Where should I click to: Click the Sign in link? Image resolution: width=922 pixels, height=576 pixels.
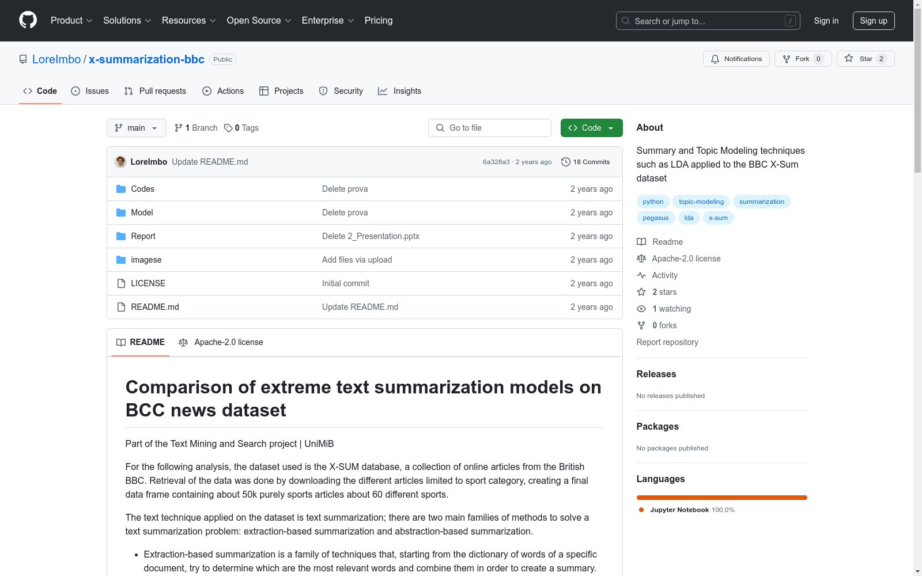click(826, 21)
